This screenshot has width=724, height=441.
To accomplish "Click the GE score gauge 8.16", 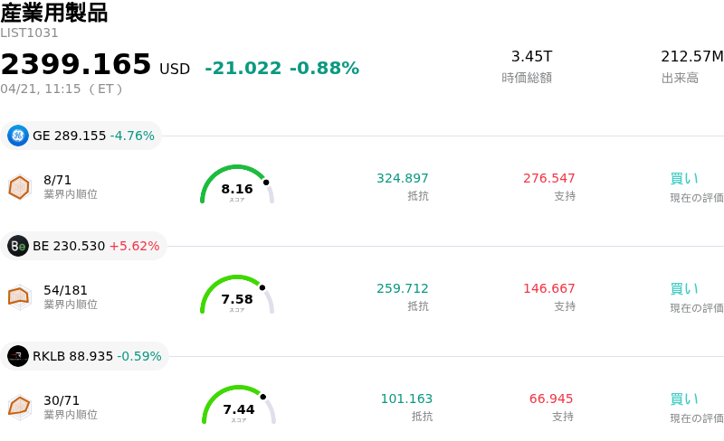I will click(x=237, y=186).
